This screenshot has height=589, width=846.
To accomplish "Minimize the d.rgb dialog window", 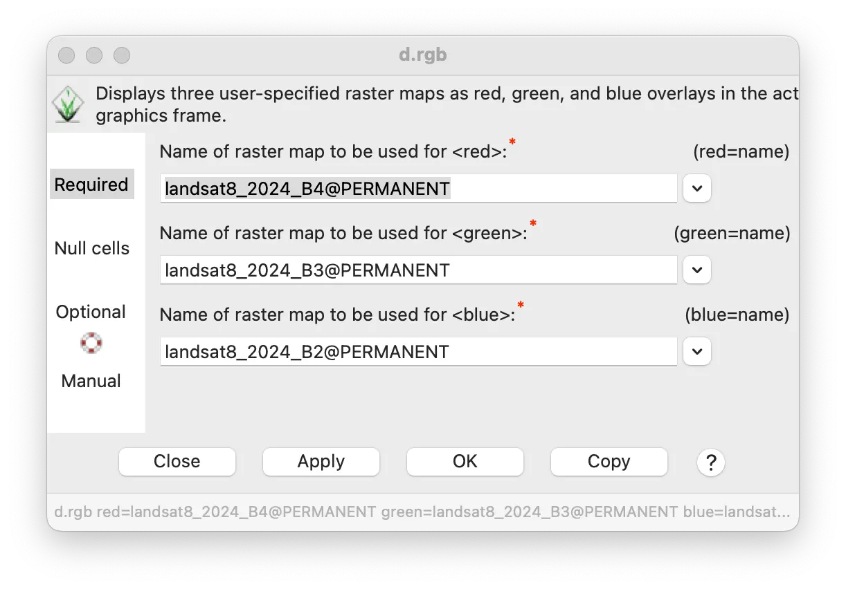I will 94,55.
